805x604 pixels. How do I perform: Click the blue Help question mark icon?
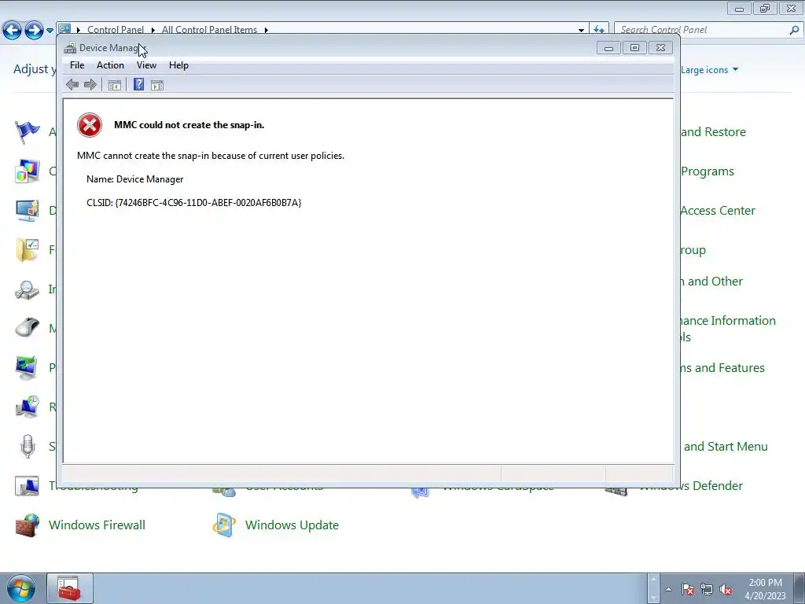(x=138, y=84)
